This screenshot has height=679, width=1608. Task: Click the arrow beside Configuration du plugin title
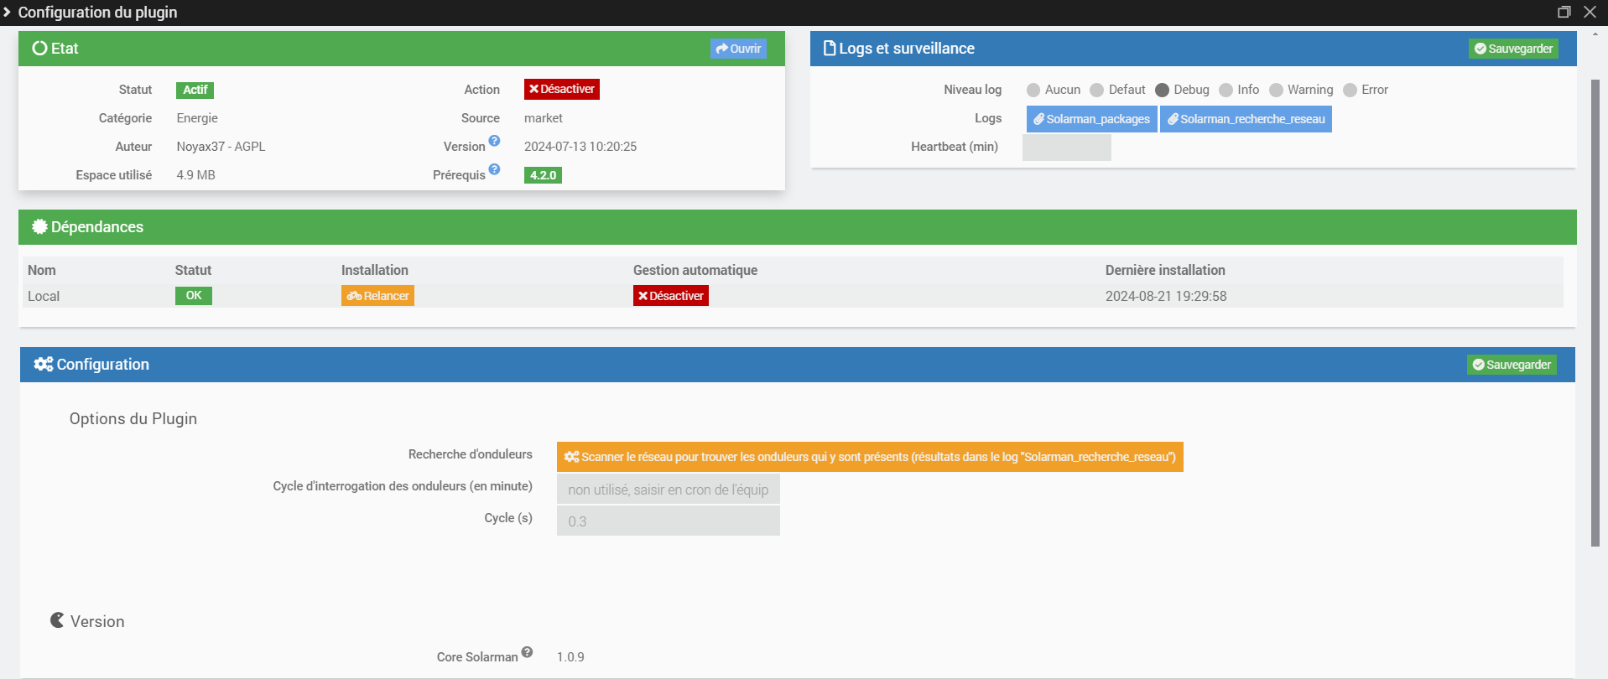pyautogui.click(x=7, y=12)
